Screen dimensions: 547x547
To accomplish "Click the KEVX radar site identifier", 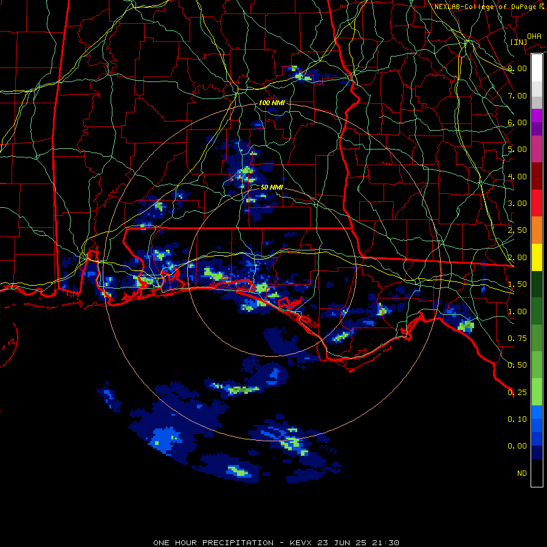I will pyautogui.click(x=301, y=543).
